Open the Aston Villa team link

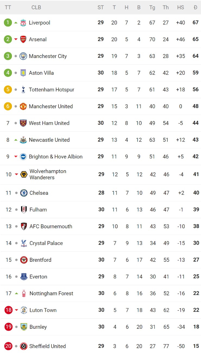[41, 73]
